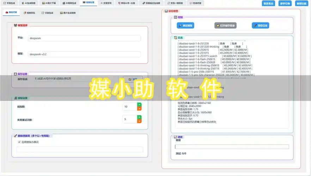Click log row doubao-seed-1-6-250615

coord(213,50)
